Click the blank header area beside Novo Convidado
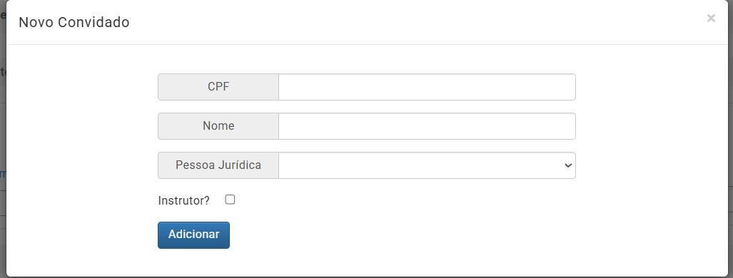 pos(416,22)
